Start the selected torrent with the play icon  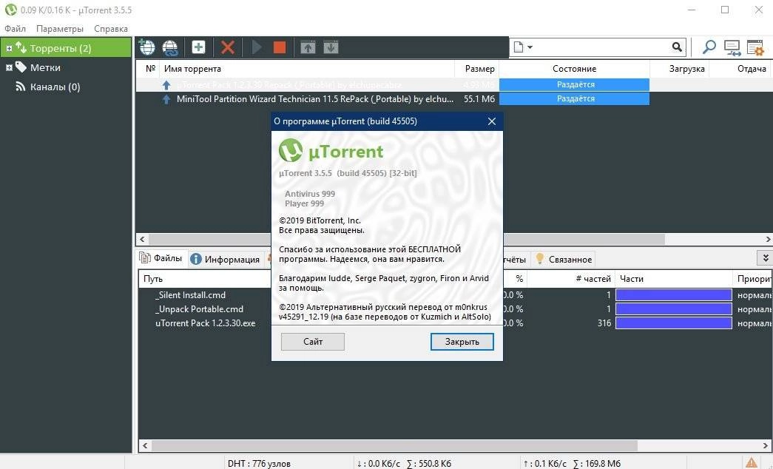256,47
